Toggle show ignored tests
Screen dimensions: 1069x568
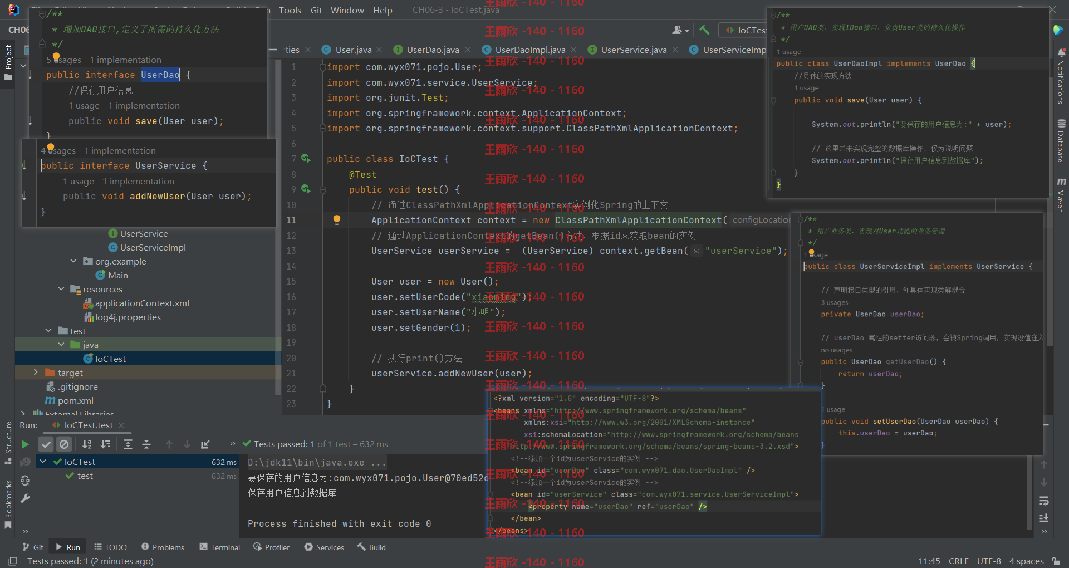point(64,444)
